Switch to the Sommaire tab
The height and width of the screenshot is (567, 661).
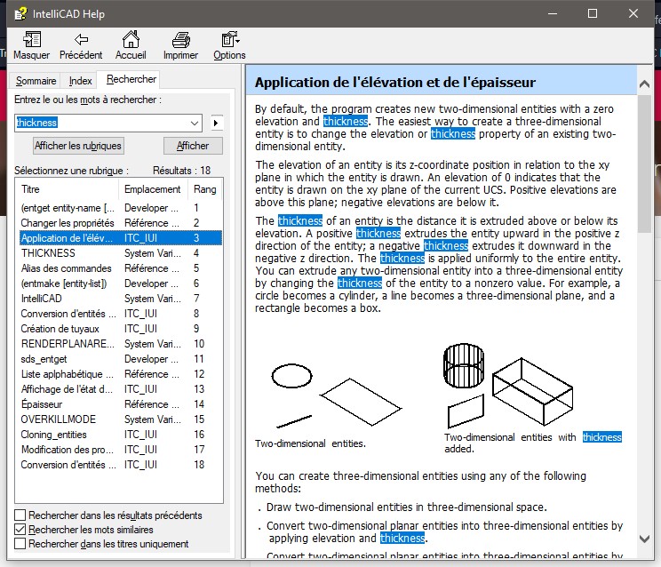[36, 81]
